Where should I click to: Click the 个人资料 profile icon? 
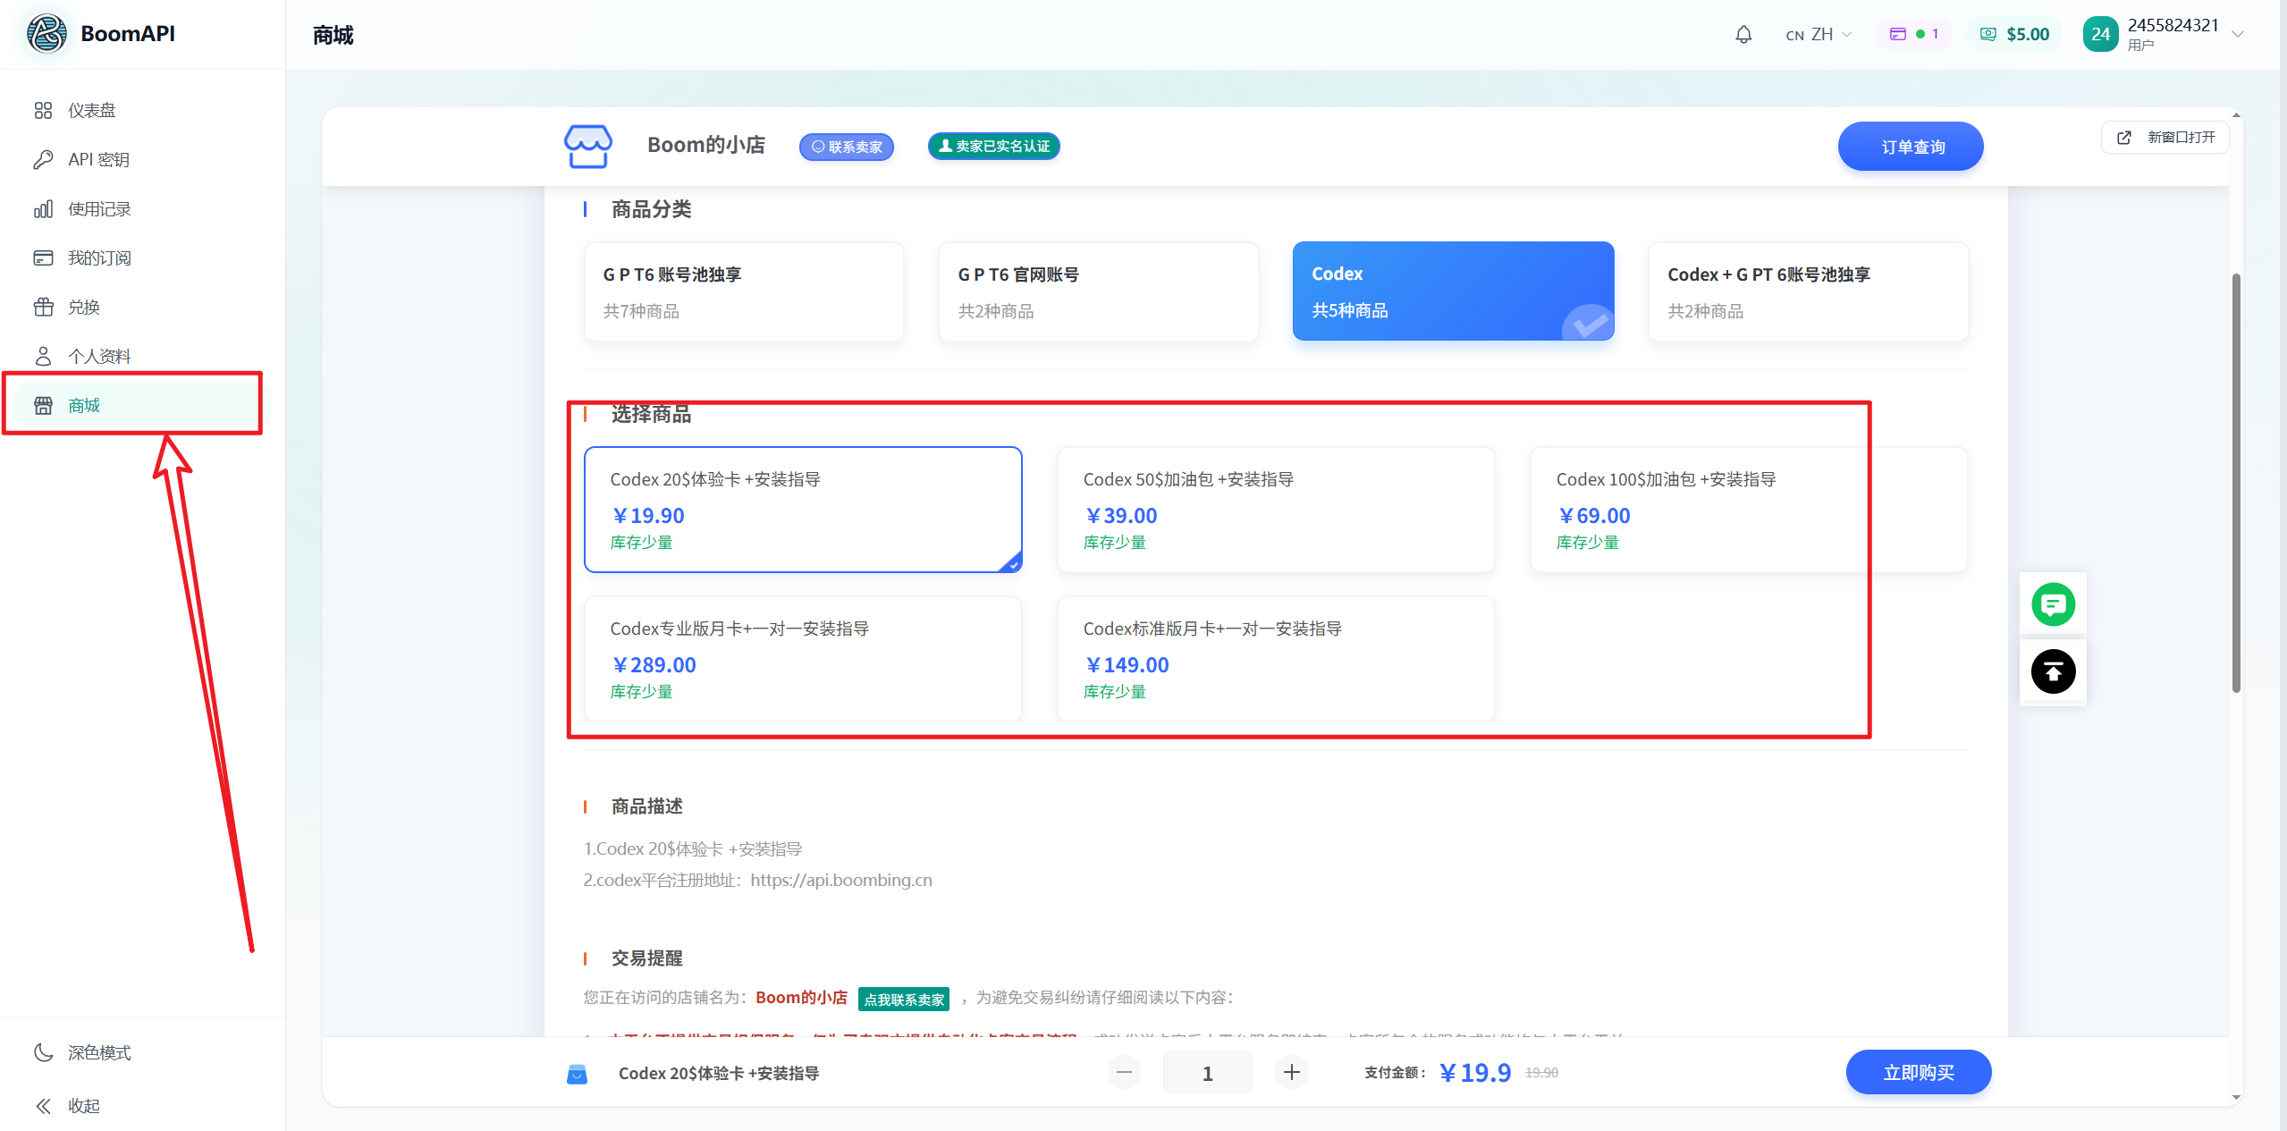43,356
